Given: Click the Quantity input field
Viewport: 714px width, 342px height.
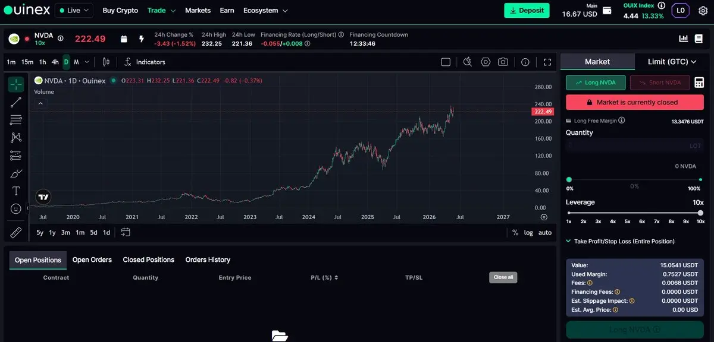Looking at the screenshot, I should click(x=635, y=145).
